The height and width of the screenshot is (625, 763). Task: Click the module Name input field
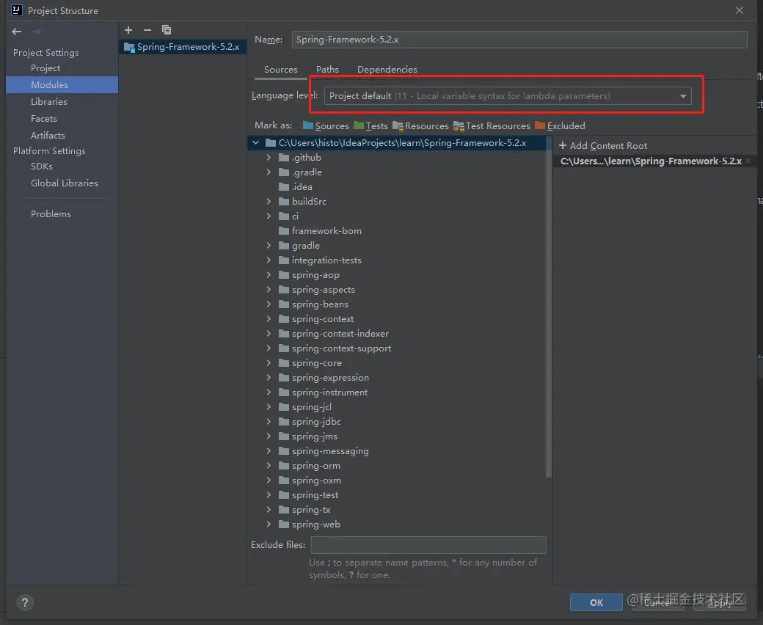click(519, 40)
